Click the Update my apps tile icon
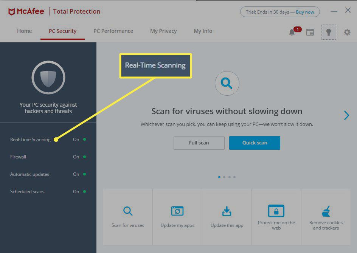 177,211
